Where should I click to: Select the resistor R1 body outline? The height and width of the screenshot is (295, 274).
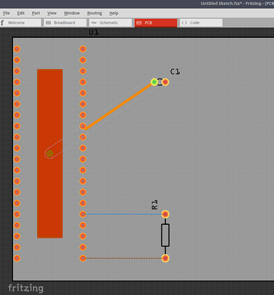click(x=165, y=235)
